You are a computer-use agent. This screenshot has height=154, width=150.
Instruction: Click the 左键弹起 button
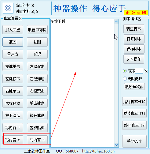click(x=37, y=79)
